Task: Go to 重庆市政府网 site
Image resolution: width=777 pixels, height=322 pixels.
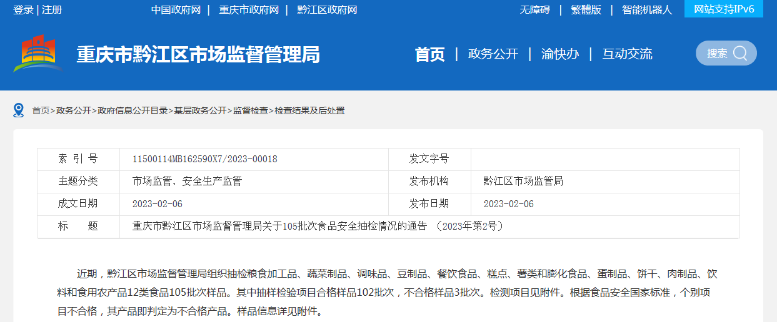Action: (249, 10)
